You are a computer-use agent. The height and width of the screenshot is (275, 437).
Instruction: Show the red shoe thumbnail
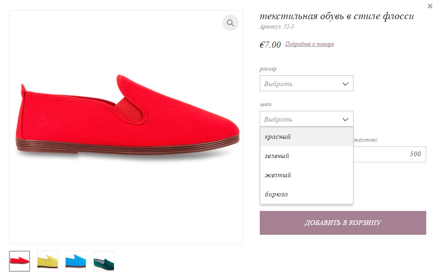coord(20,261)
